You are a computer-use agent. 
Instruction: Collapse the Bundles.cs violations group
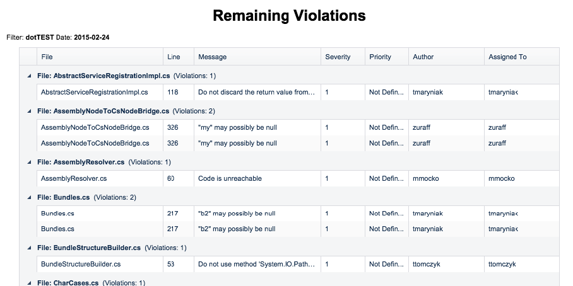(x=29, y=197)
